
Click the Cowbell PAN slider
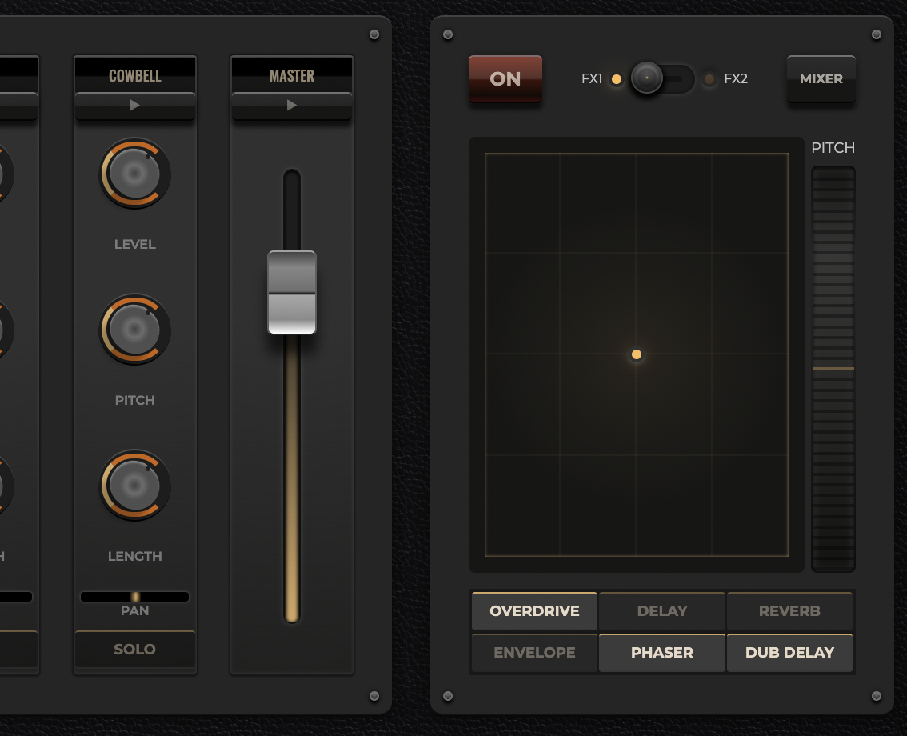[134, 597]
